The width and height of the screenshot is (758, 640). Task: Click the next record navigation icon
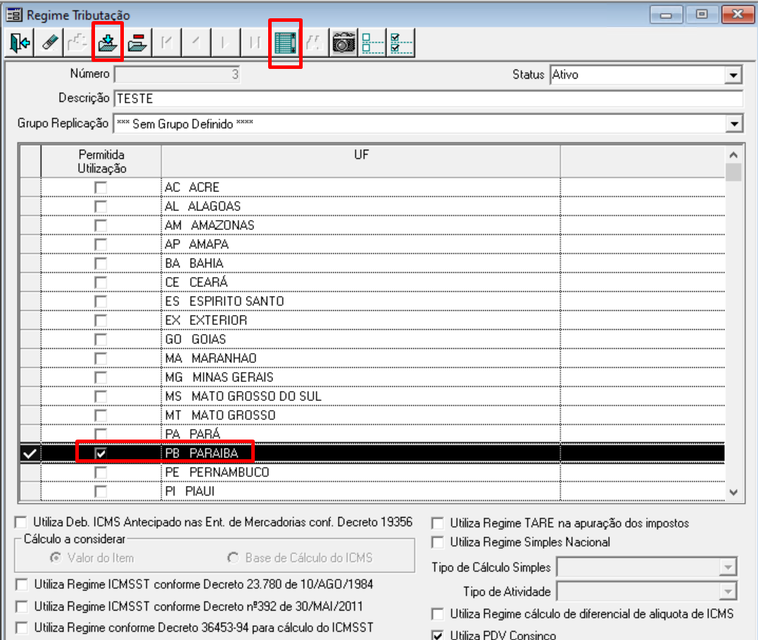pyautogui.click(x=225, y=43)
